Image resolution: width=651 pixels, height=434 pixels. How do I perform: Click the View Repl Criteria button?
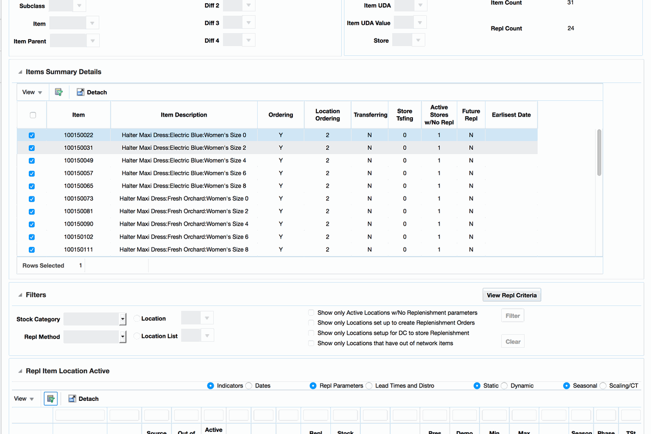pos(512,295)
